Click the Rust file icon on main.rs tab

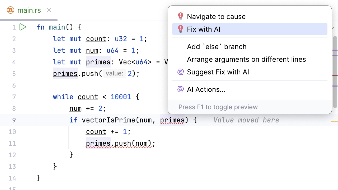coord(11,10)
